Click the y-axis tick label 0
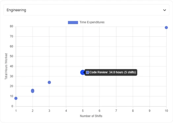Screen dimensions: 173x123 [x=12, y=106]
